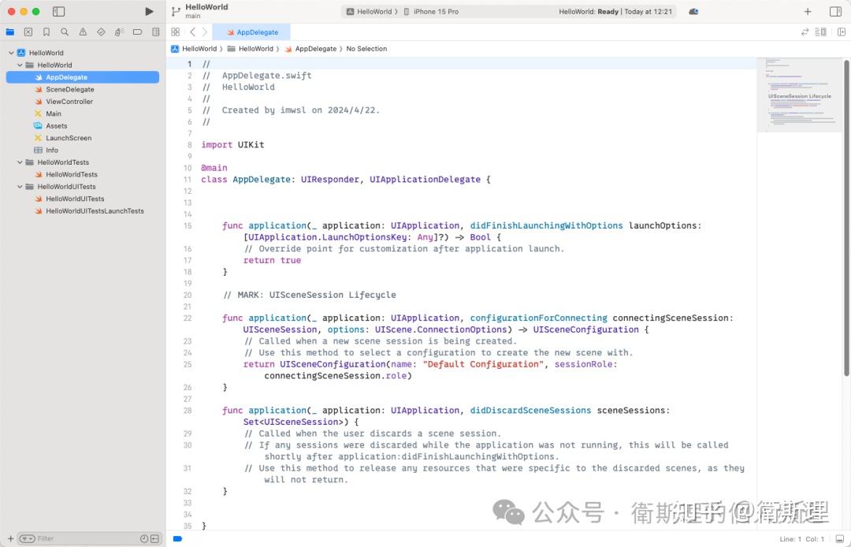Open the Issue navigator warning triangle
Viewport: 851px width, 547px height.
pyautogui.click(x=84, y=32)
